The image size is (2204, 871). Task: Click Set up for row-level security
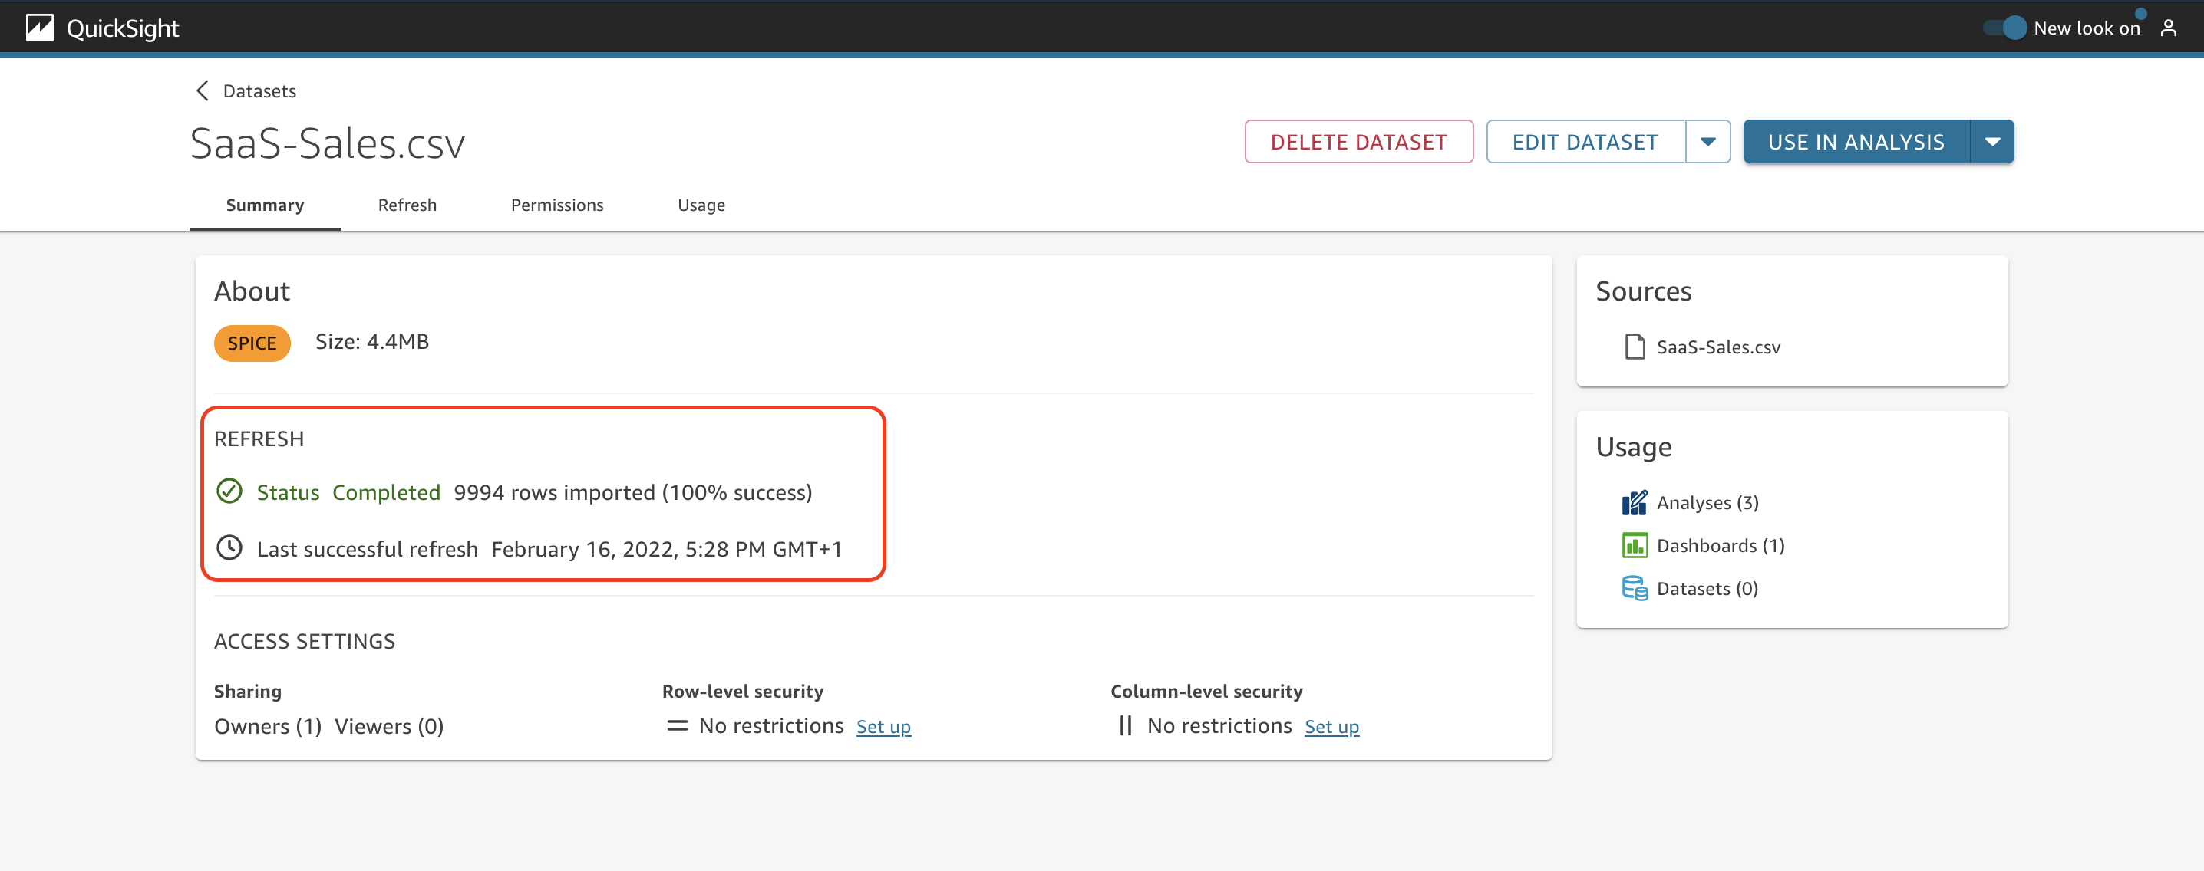(883, 727)
